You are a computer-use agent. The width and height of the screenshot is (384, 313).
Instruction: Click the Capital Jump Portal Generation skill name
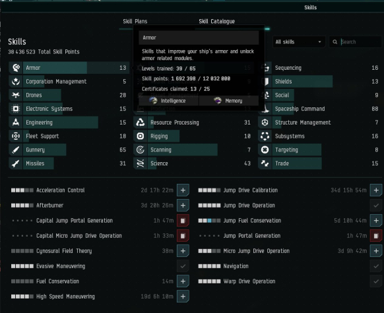[75, 221]
